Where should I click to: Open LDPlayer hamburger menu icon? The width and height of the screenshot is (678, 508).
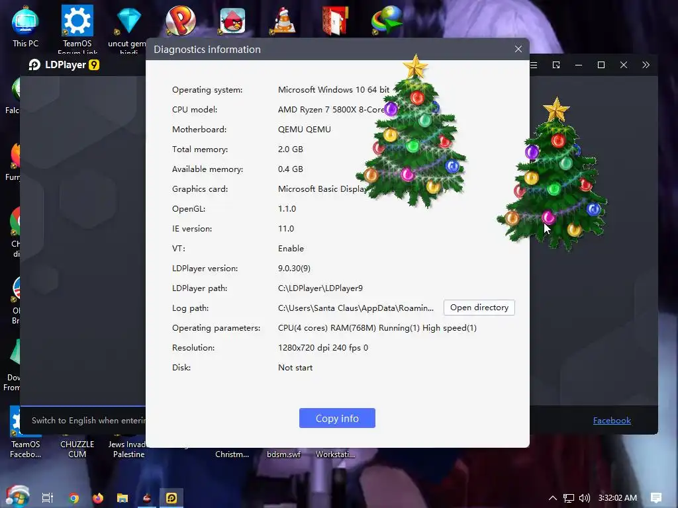(534, 65)
